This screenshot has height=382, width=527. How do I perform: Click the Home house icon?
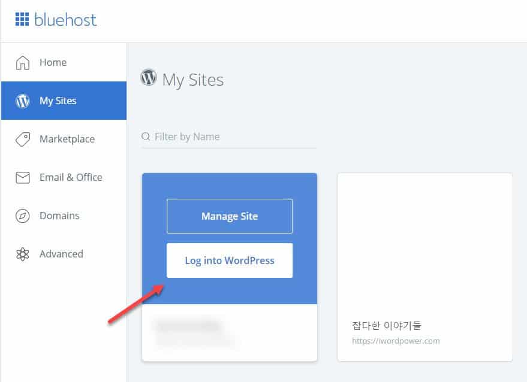23,62
